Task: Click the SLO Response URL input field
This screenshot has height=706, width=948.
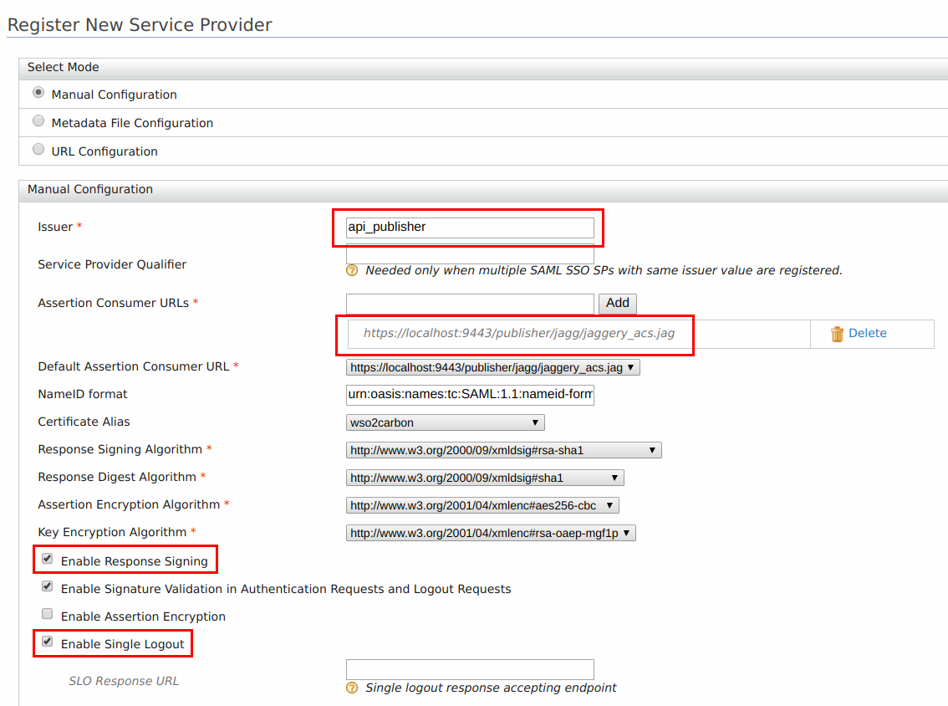Action: click(x=469, y=669)
